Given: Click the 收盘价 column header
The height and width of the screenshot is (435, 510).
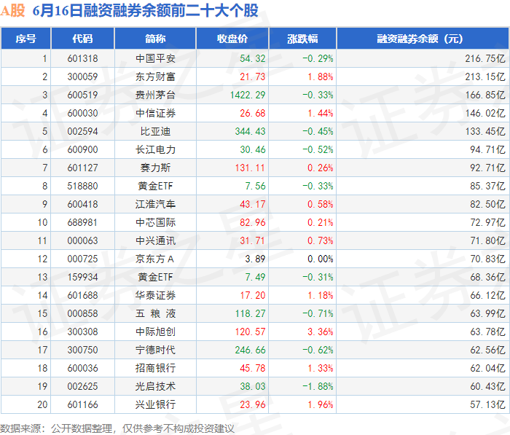Looking at the screenshot, I should pyautogui.click(x=232, y=39).
